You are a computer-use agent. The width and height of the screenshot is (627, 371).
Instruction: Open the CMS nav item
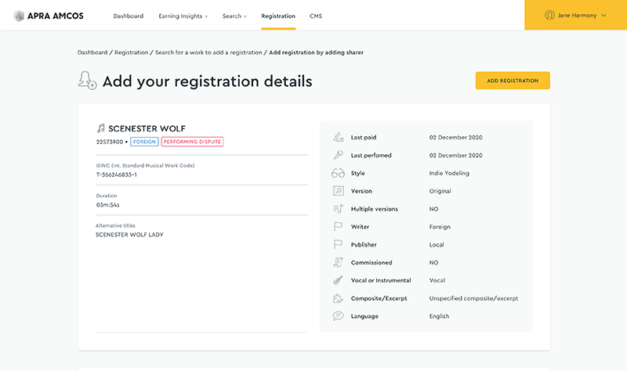coord(315,16)
